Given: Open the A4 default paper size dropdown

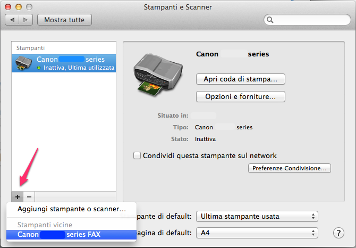Looking at the screenshot, I should click(x=257, y=233).
